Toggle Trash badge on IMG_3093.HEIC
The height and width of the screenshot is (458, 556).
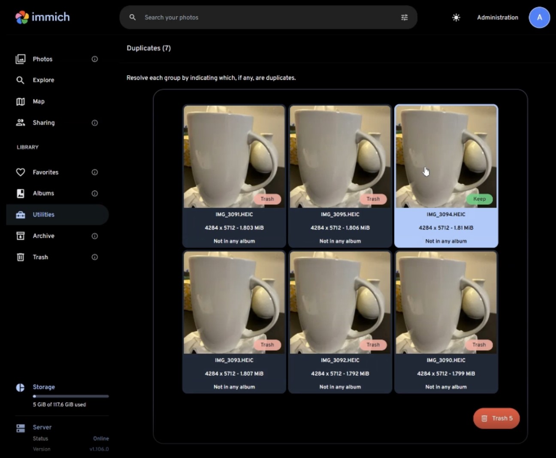(x=267, y=344)
